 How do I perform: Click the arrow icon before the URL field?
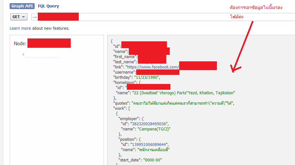tap(35, 17)
